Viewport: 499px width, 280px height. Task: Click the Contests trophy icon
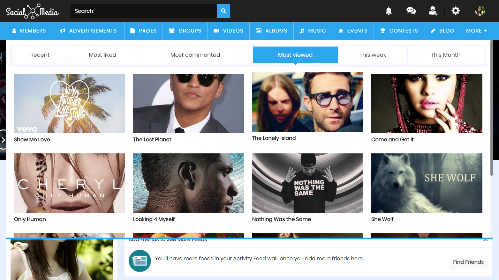[x=383, y=31]
